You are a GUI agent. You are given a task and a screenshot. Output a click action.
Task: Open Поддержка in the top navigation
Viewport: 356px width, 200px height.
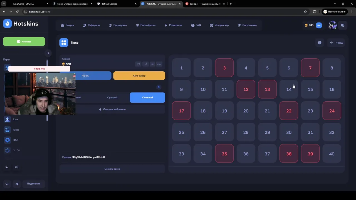[118, 25]
